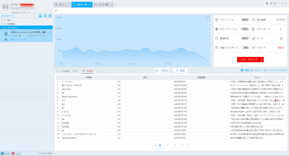Click the user avatar icon
The image size is (289, 156).
click(x=5, y=7)
